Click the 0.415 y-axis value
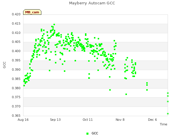Screen dimensions: 185x139 click(16, 23)
